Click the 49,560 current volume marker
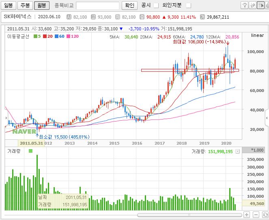 [253, 203]
